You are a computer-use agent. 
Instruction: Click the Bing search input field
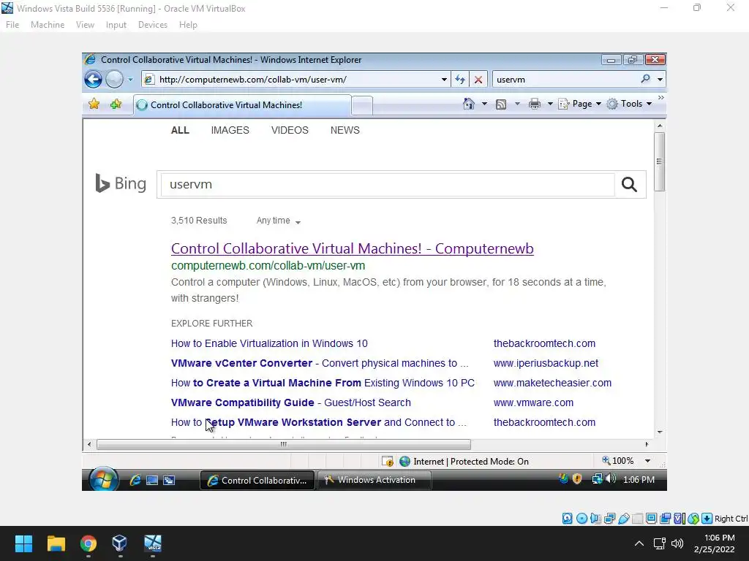pyautogui.click(x=388, y=184)
